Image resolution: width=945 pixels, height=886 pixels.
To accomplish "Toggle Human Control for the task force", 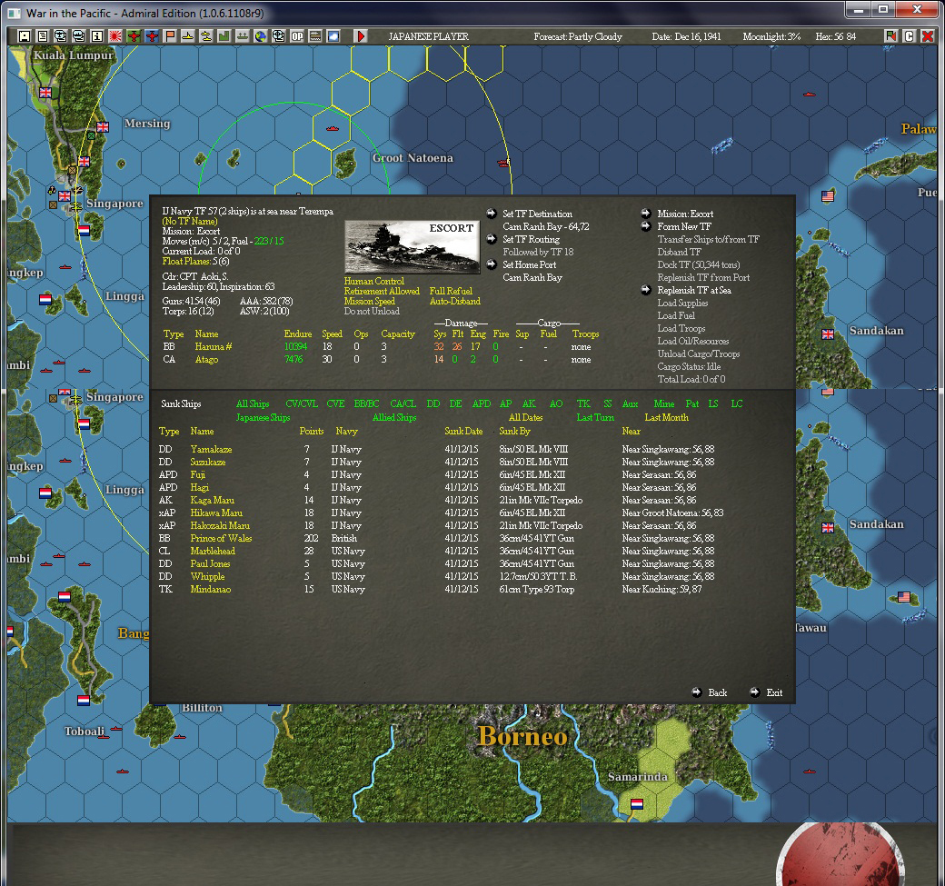I will (373, 282).
